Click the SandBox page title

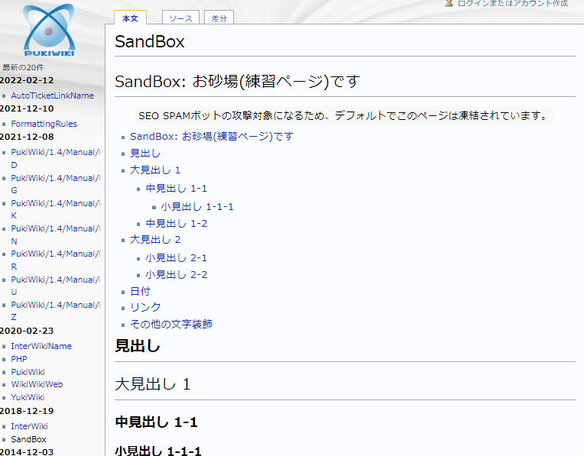pos(150,41)
